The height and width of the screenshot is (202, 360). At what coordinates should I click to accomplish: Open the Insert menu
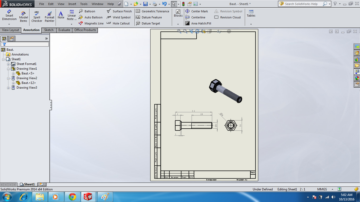click(x=72, y=4)
